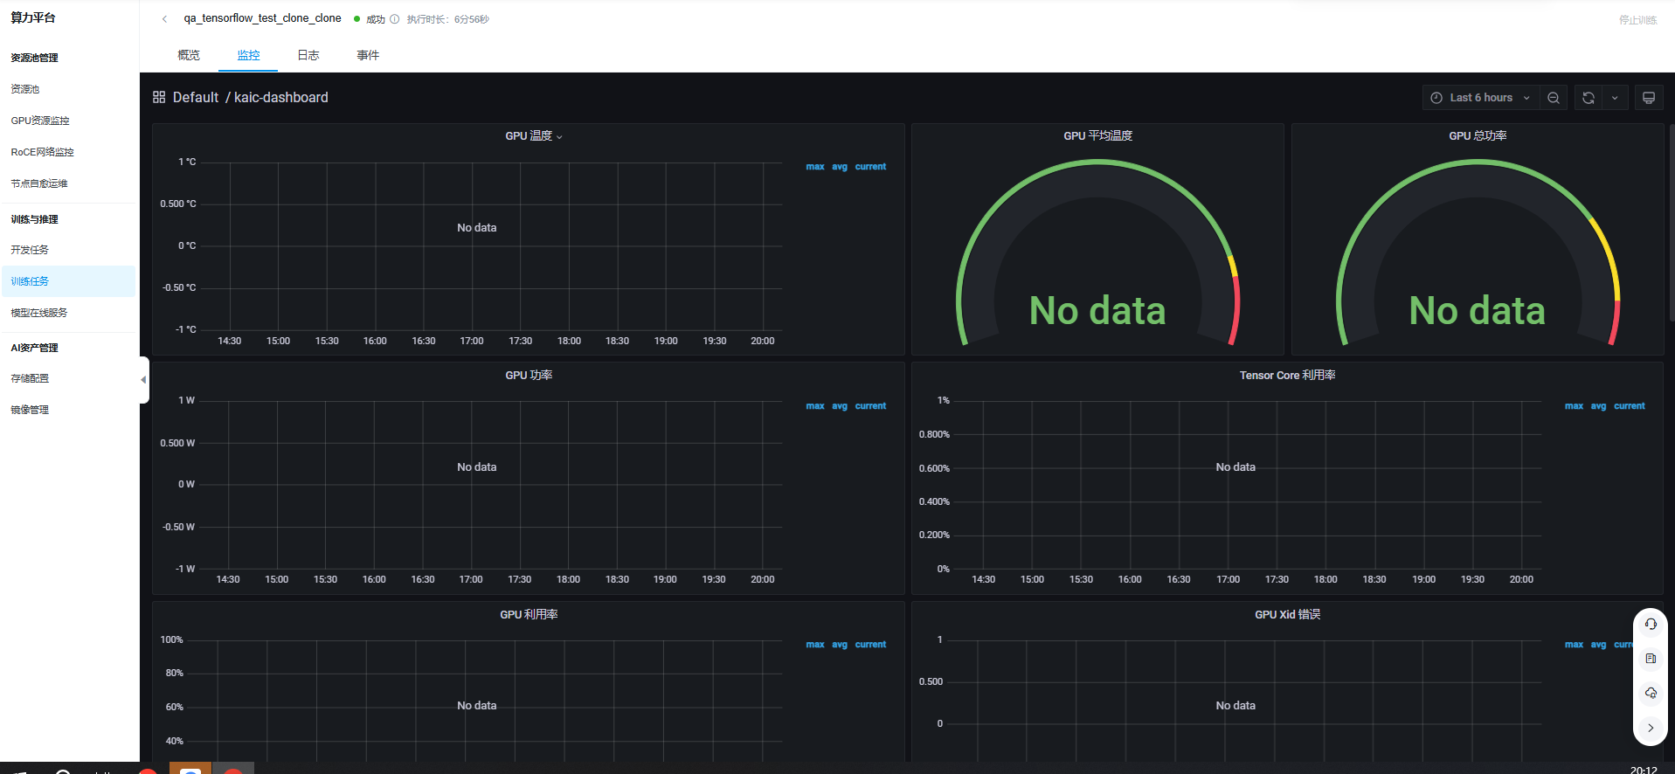
Task: Collapse the floating toolbar with the right chevron
Action: click(1650, 728)
